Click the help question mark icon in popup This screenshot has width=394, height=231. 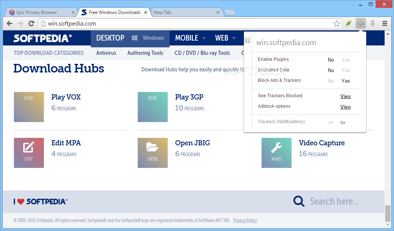tap(247, 41)
